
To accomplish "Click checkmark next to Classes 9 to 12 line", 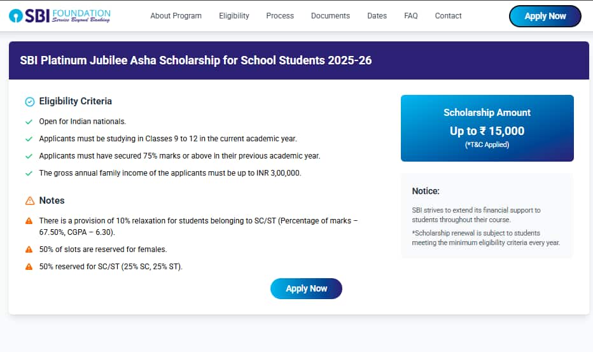I will point(29,139).
